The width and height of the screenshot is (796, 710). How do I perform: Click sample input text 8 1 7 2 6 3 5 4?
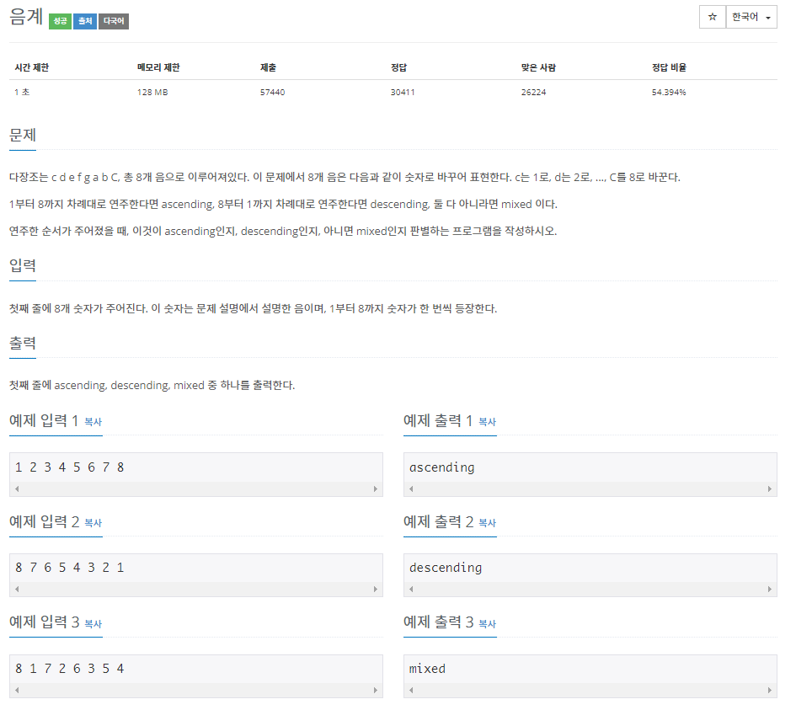[70, 669]
